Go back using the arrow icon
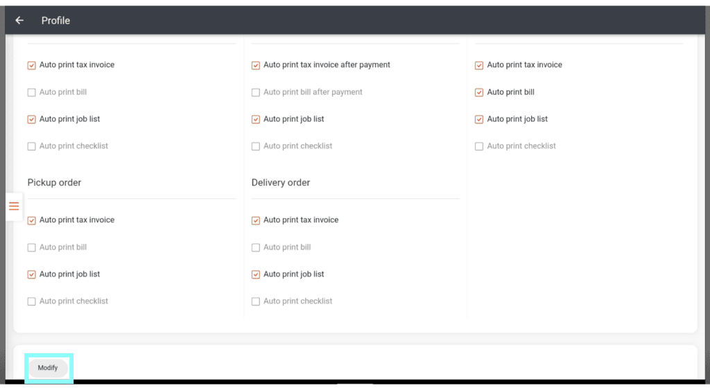The image size is (710, 390). coord(19,21)
